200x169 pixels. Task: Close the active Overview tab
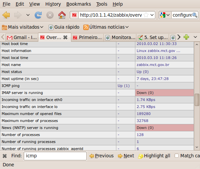point(65,37)
